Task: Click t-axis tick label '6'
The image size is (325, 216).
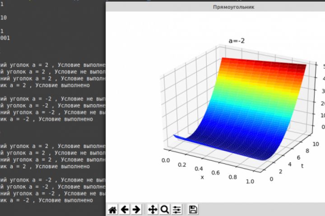Action: (298, 157)
